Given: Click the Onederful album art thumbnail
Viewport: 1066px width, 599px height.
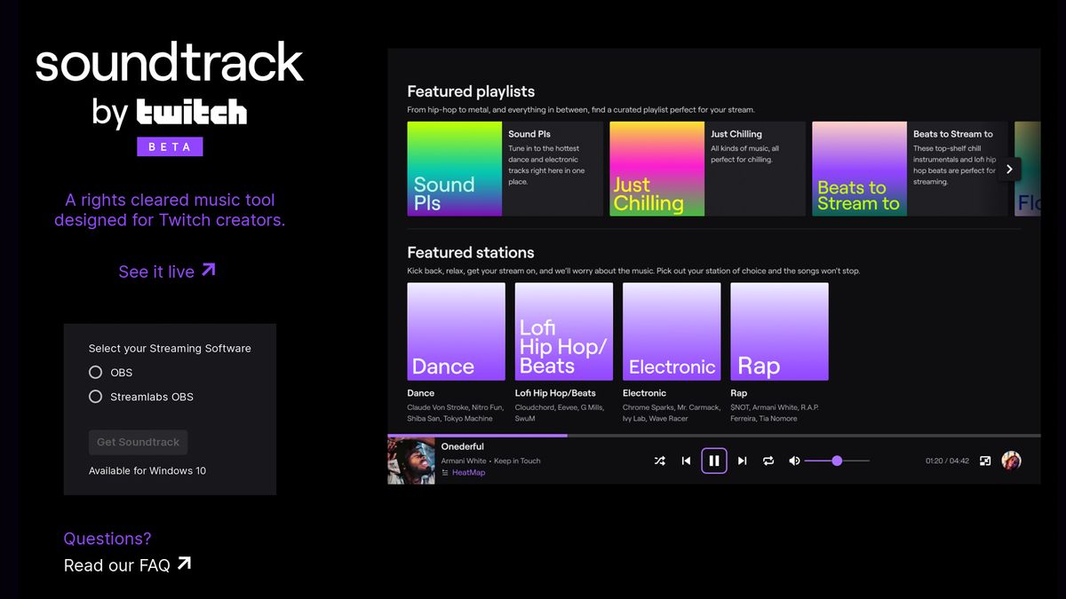Looking at the screenshot, I should [x=411, y=461].
